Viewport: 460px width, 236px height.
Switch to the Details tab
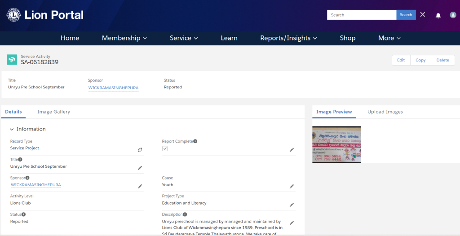coord(13,112)
